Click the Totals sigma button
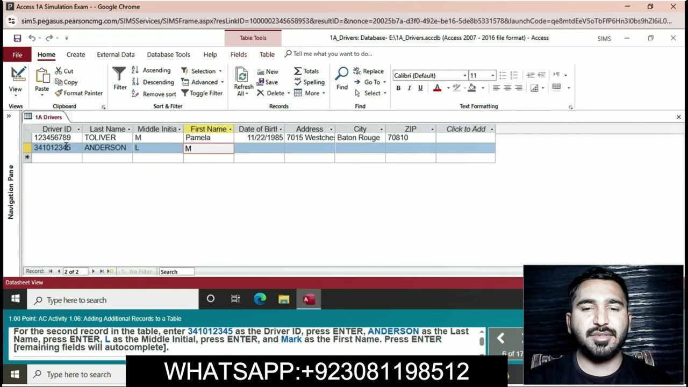Screen dimensions: 688x387 pyautogui.click(x=306, y=71)
